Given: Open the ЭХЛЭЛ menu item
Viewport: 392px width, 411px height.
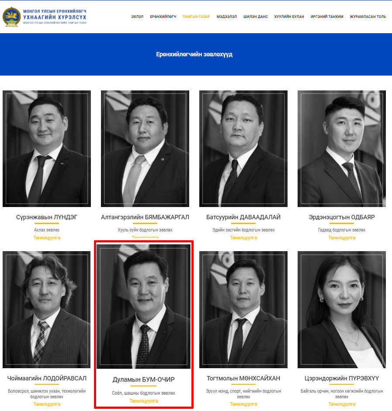Looking at the screenshot, I should coord(137,17).
